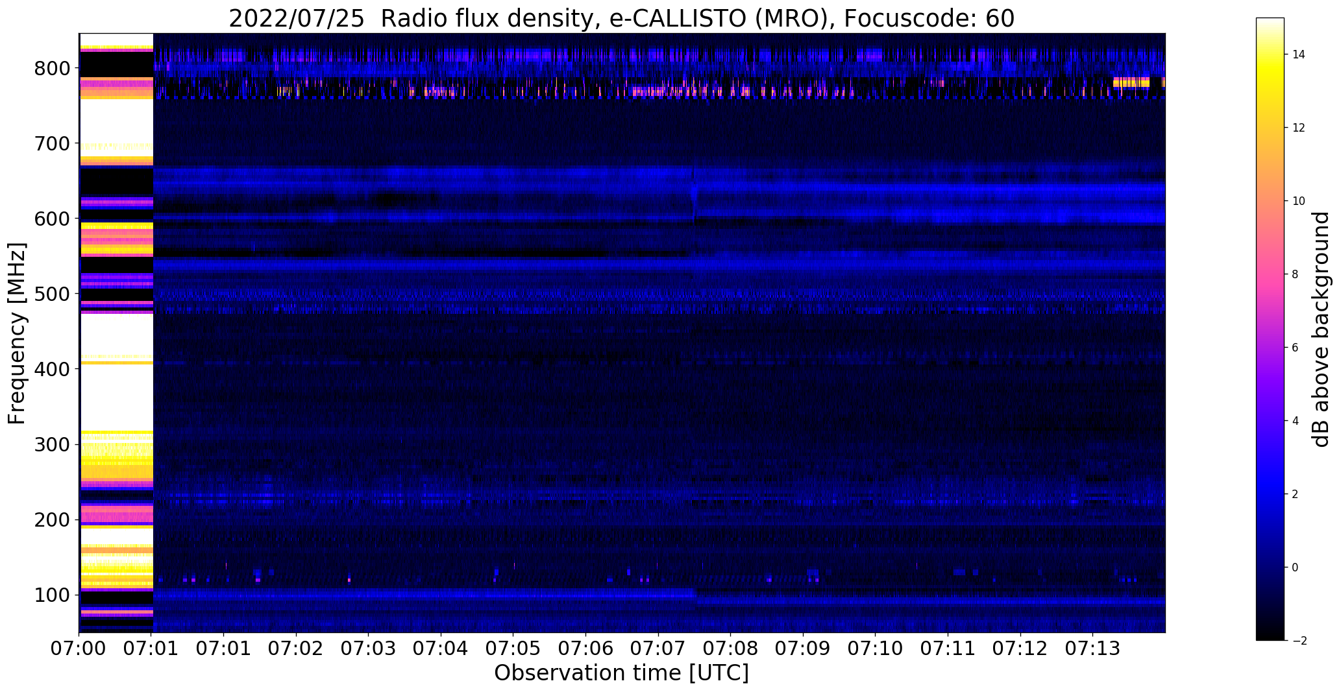The width and height of the screenshot is (1341, 692).
Task: Click the 07:05 time tick label
Action: [513, 649]
